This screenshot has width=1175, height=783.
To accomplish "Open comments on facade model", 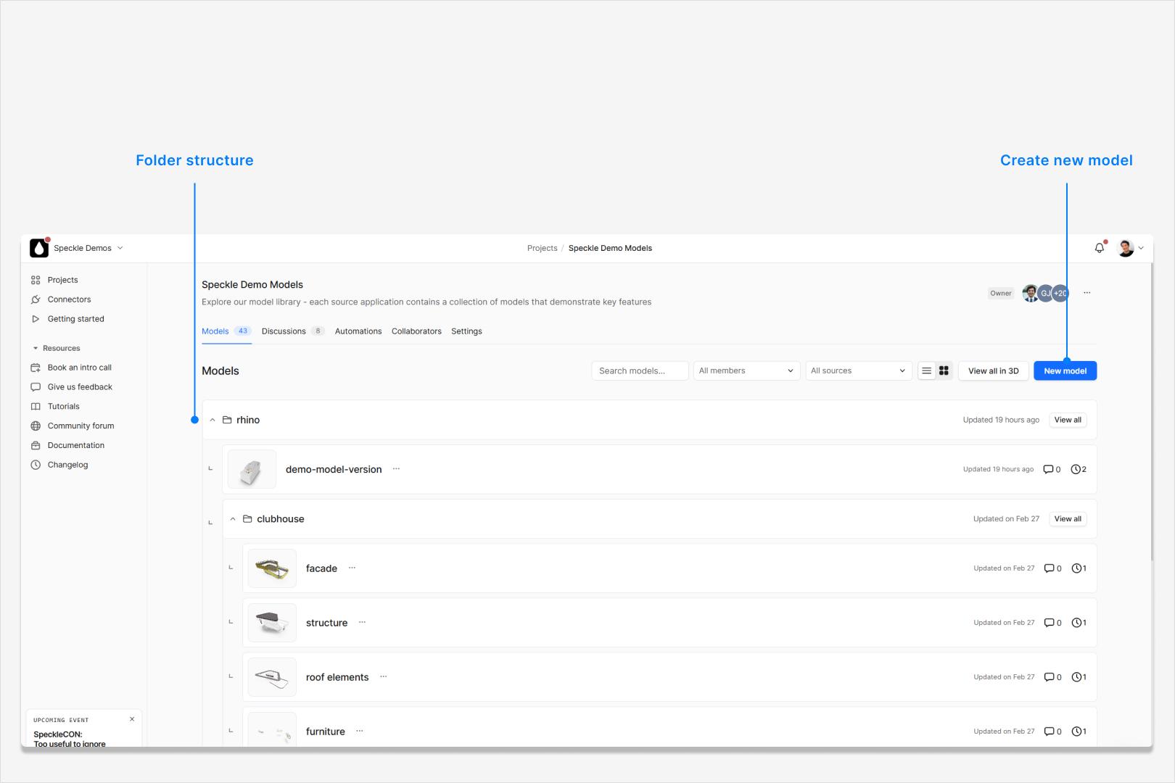I will (x=1052, y=568).
